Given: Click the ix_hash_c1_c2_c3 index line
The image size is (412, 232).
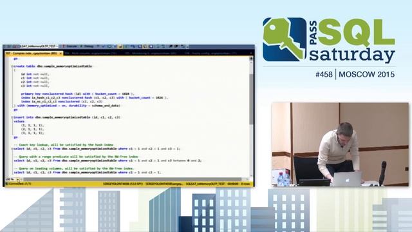Looking at the screenshot, I should click(95, 98).
